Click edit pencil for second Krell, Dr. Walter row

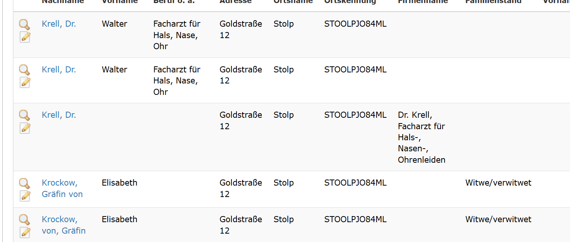click(25, 82)
